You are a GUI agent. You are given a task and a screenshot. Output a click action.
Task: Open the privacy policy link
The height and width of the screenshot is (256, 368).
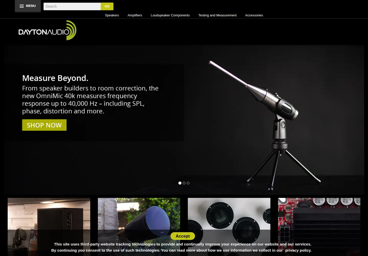click(x=298, y=250)
